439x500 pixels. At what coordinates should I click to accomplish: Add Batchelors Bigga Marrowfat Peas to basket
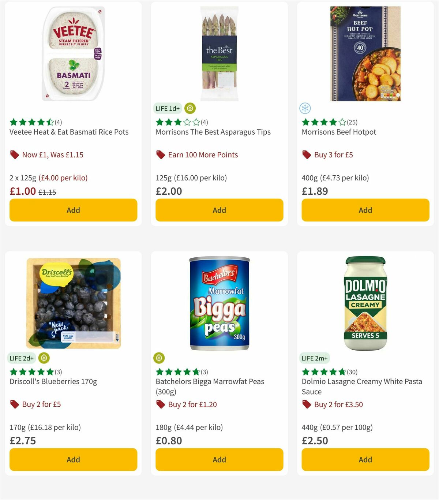(219, 459)
